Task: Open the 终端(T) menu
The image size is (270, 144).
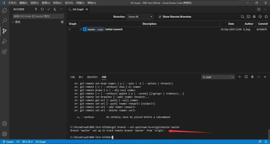Action: pos(80,3)
